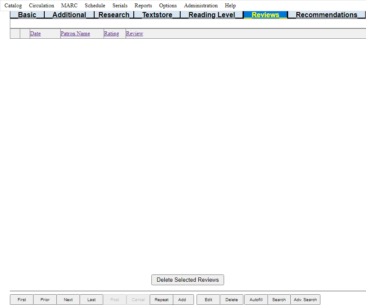Sort reviews by Rating column
This screenshot has width=366, height=305.
(111, 34)
